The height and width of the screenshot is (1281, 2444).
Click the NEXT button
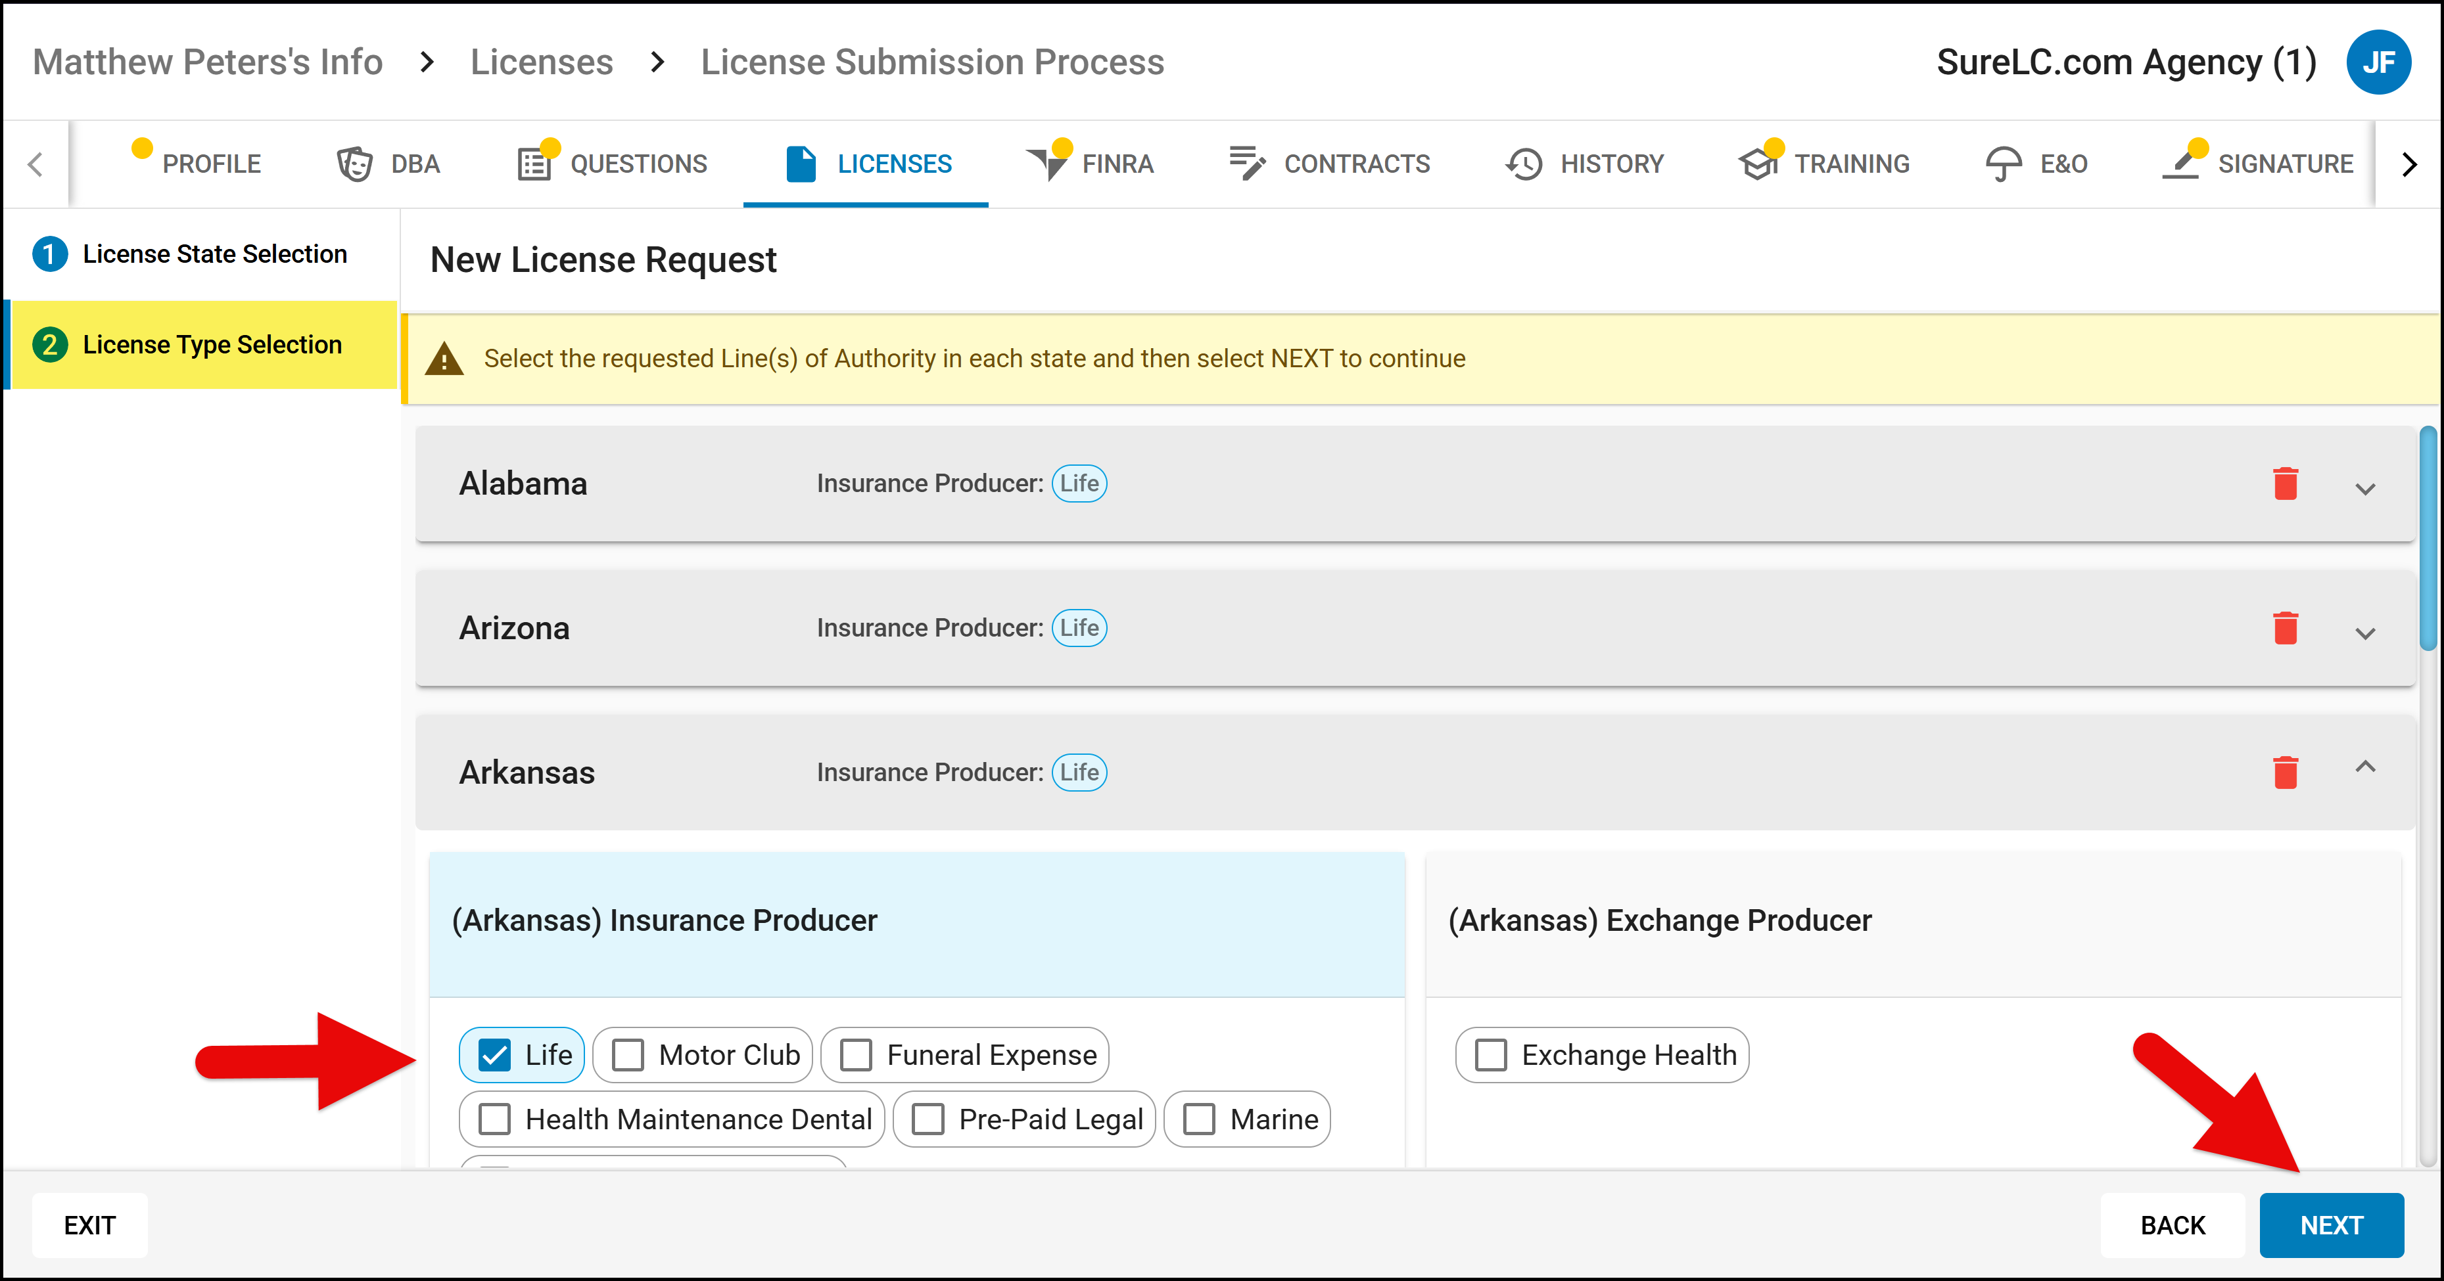pos(2331,1225)
